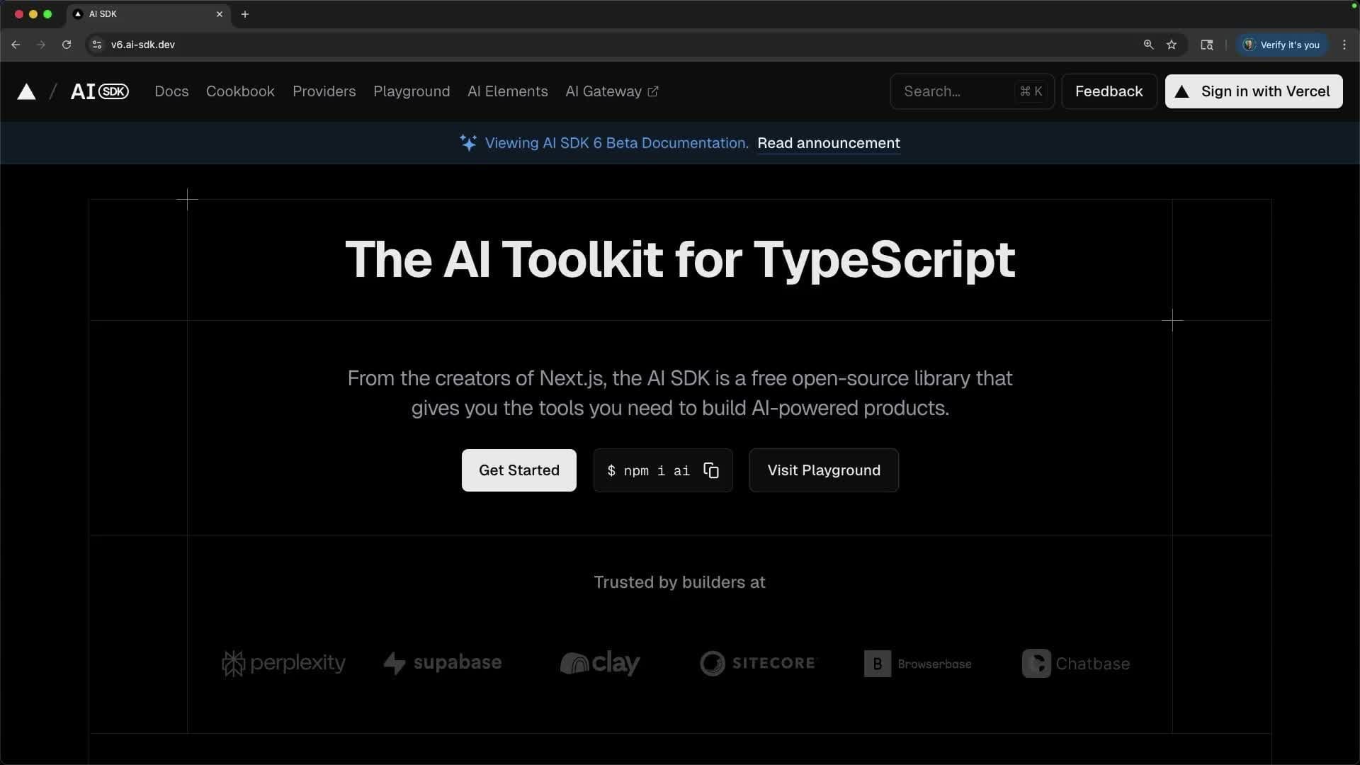The width and height of the screenshot is (1360, 765).
Task: Open the Playground nav item
Action: 412,91
